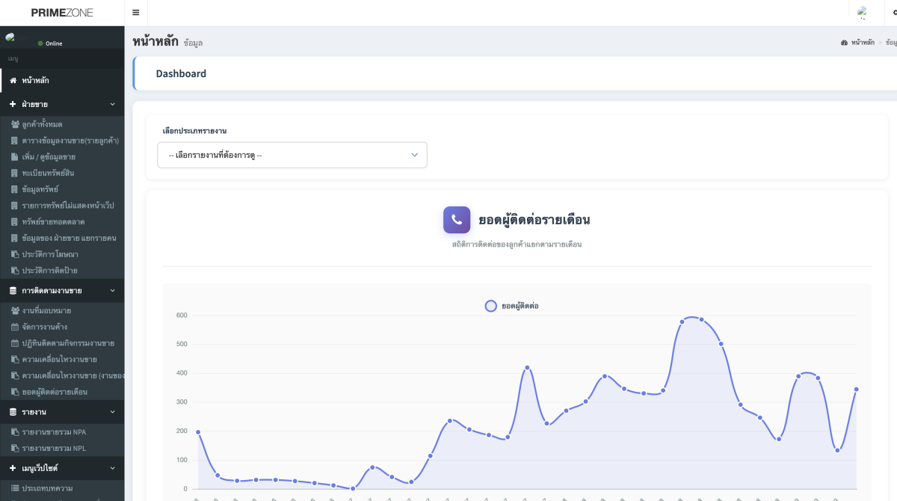Click the purple phone icon above the chart
This screenshot has width=897, height=501.
(457, 220)
